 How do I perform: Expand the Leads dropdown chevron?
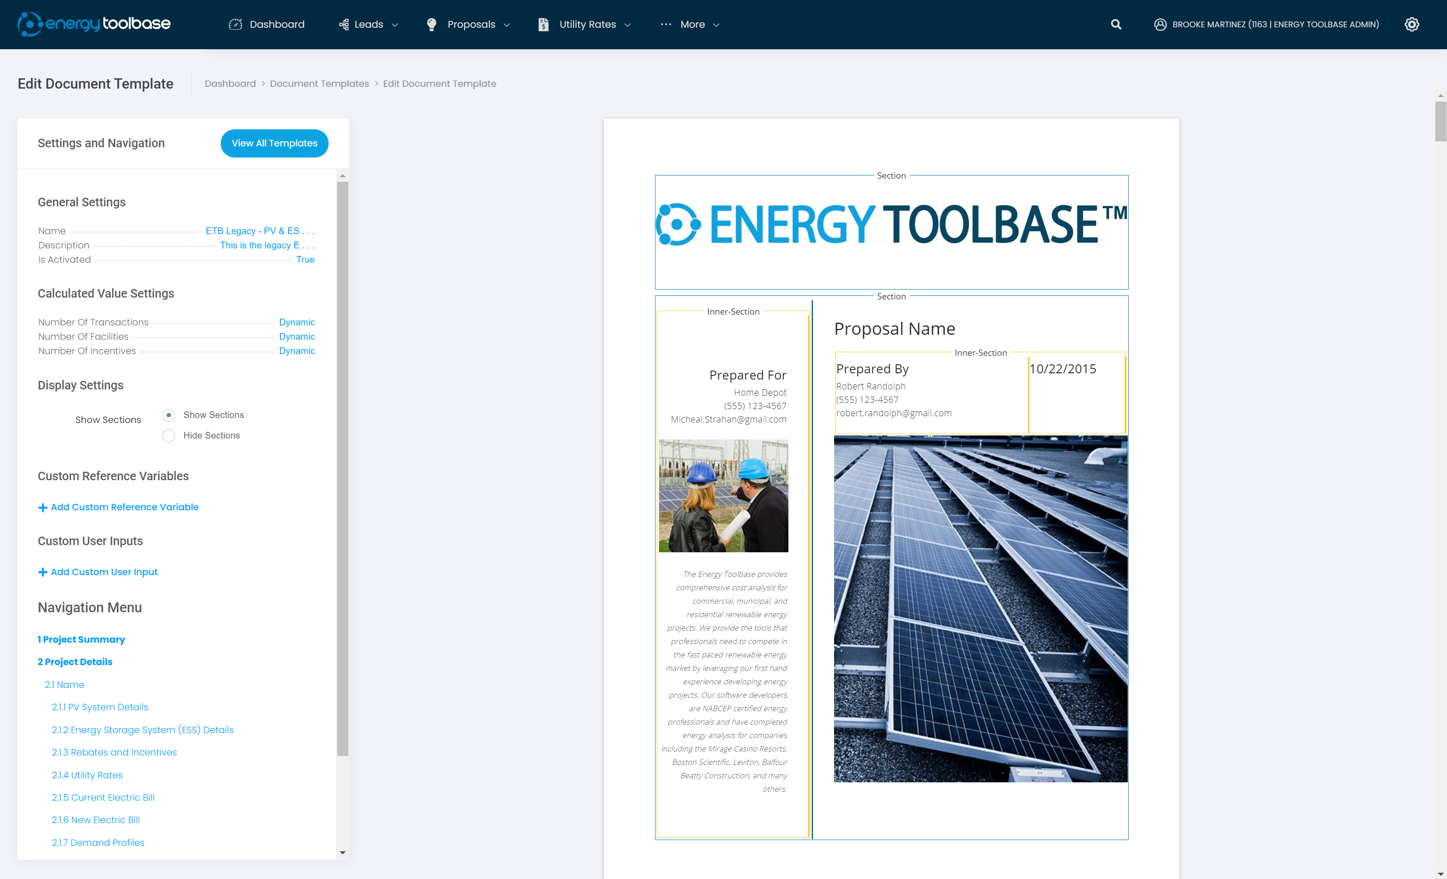point(394,25)
